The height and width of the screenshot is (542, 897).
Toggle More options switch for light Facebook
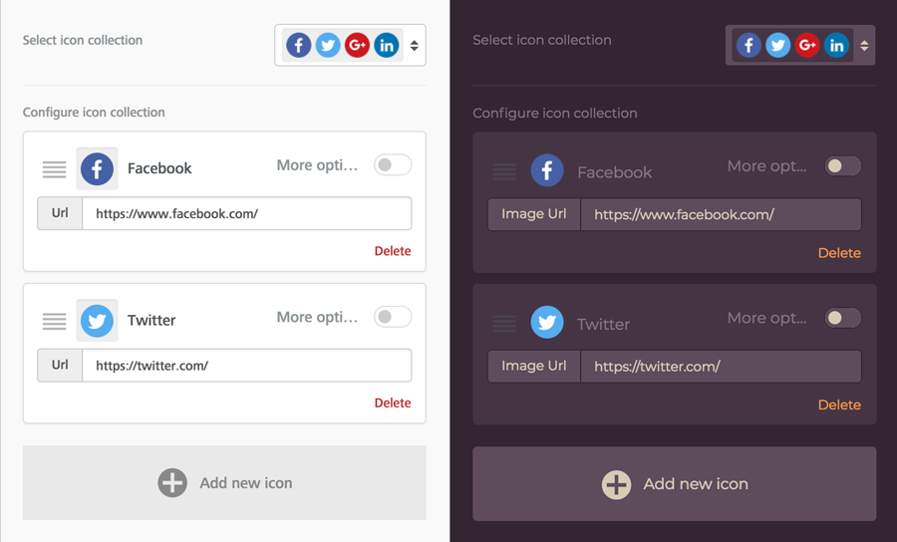pos(393,165)
